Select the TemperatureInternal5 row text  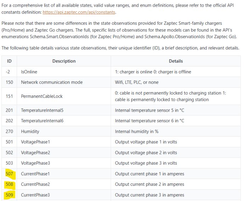[x=42, y=110]
